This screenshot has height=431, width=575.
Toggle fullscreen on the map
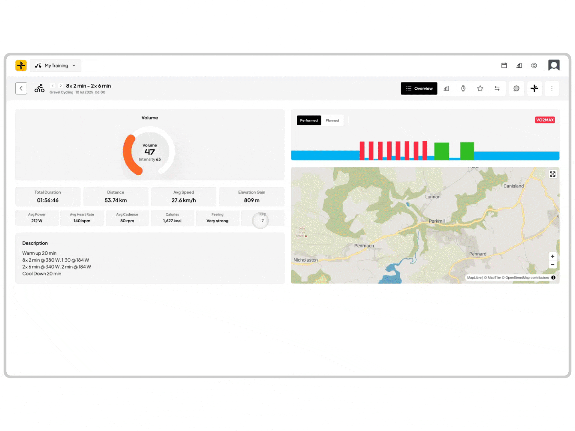pos(553,174)
